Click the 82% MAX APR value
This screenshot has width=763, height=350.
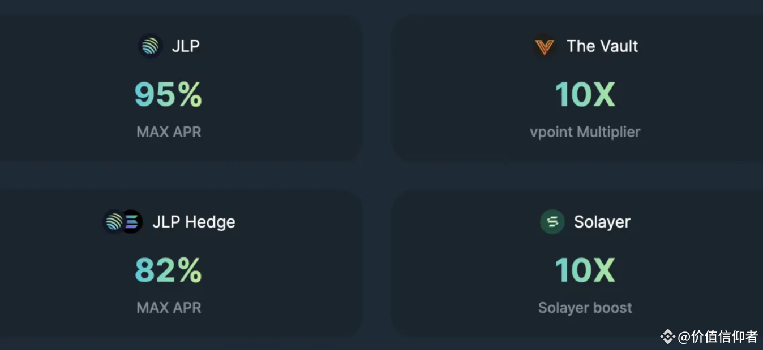(168, 269)
